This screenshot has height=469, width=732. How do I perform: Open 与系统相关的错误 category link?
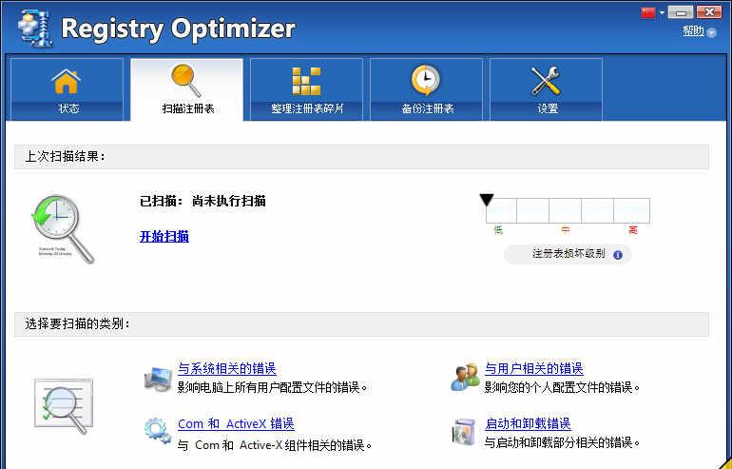coord(227,368)
